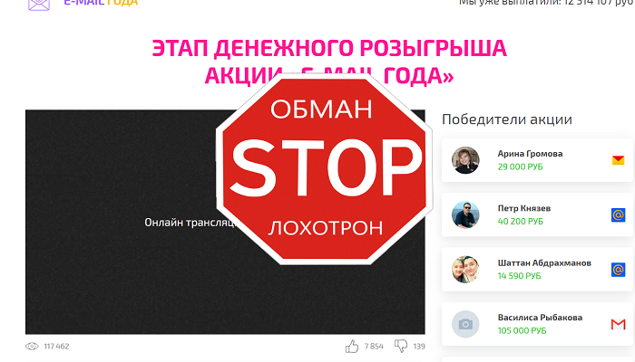Open Арина Громова's avatar photo

[x=465, y=160]
